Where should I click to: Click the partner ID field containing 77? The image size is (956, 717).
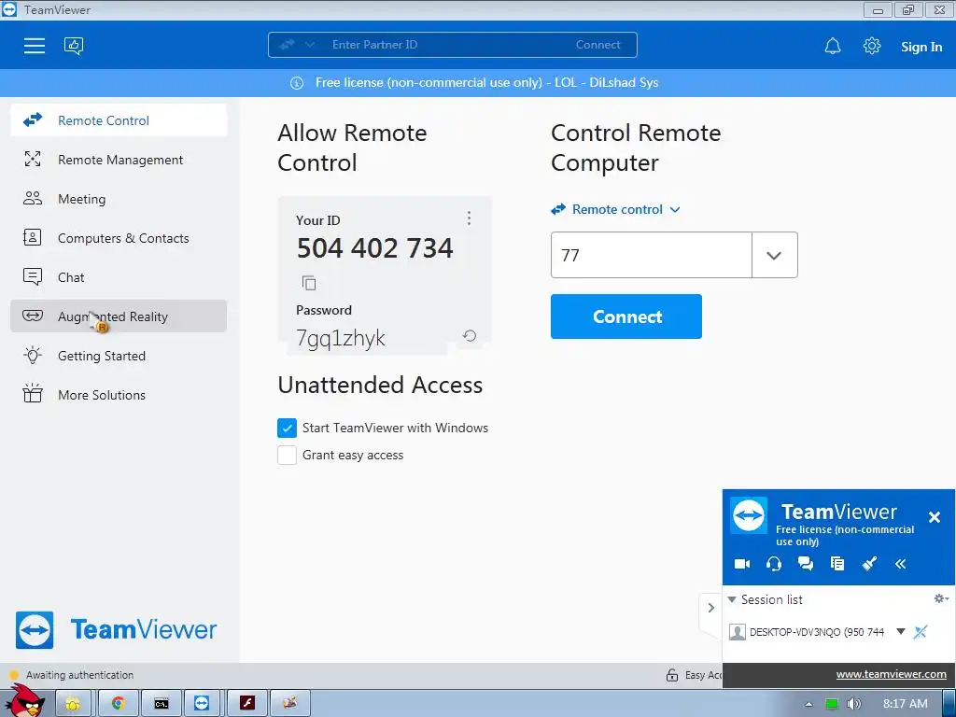651,255
